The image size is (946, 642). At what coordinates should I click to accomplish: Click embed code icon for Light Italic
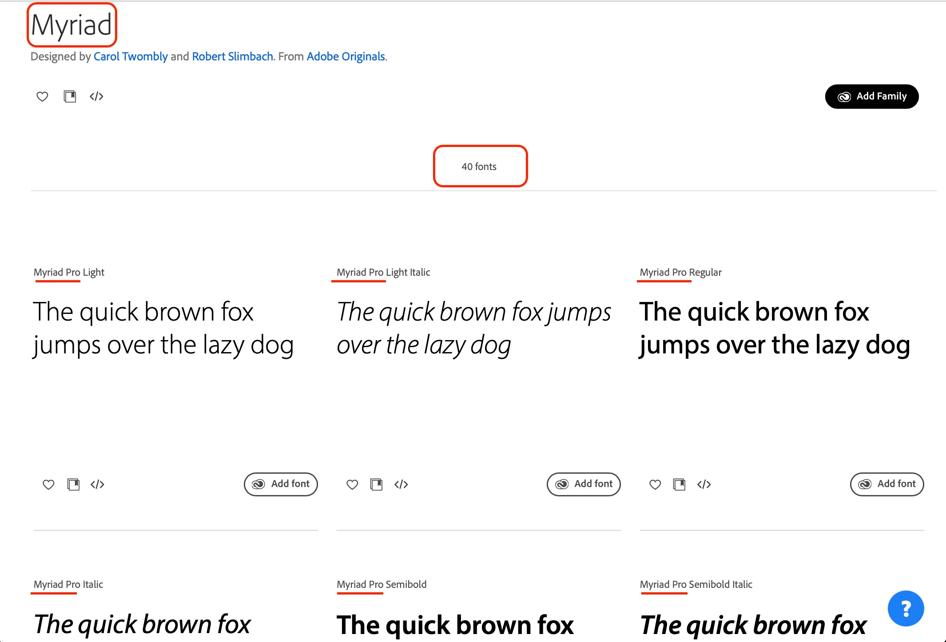[x=401, y=484]
